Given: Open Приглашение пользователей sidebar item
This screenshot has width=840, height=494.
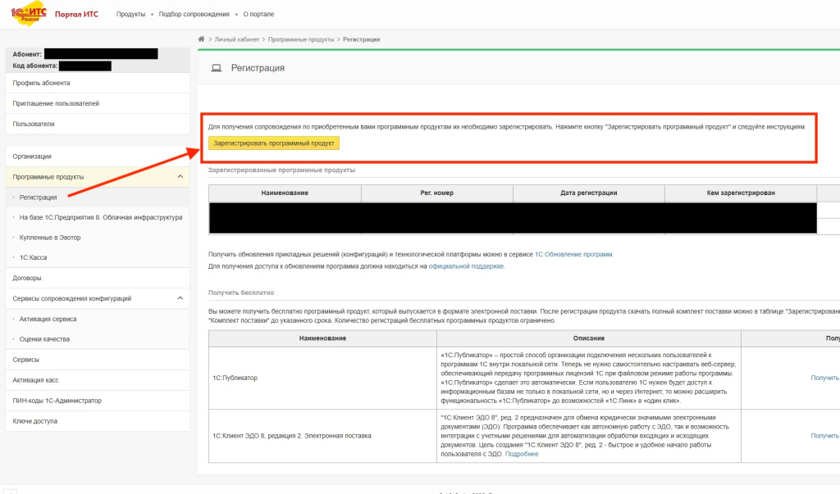Looking at the screenshot, I should click(56, 104).
